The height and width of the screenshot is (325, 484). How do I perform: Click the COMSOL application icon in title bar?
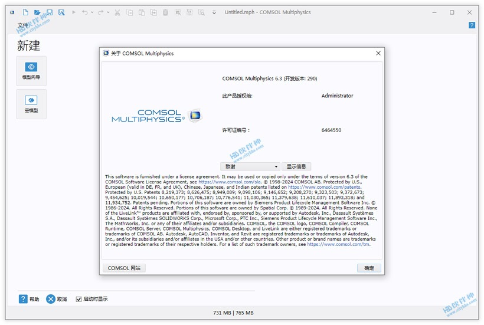click(x=12, y=12)
